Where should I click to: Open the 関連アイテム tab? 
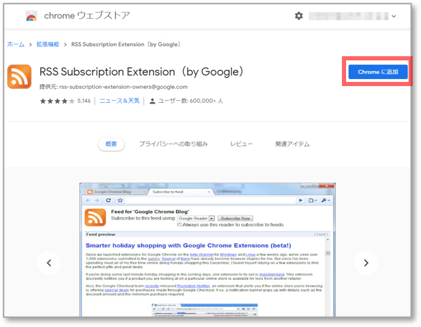click(x=293, y=144)
